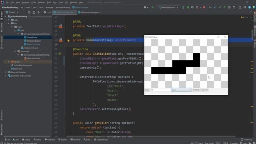This screenshot has width=256, height=144.
Task: Click the horizontal scrollbar of the editor
Action: [x=151, y=136]
